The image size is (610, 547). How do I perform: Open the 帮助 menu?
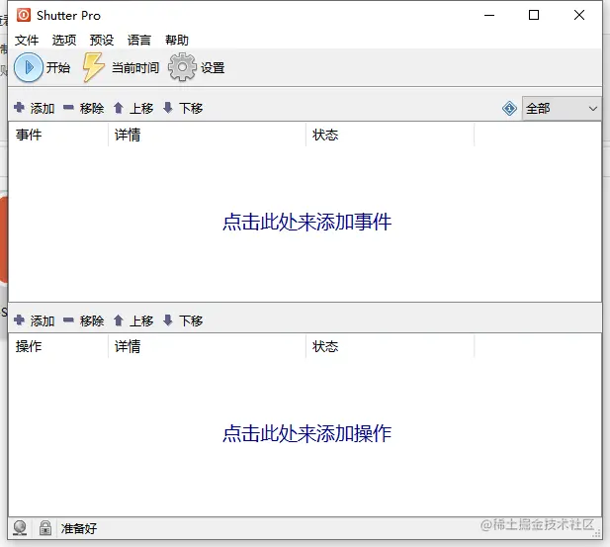pos(177,40)
